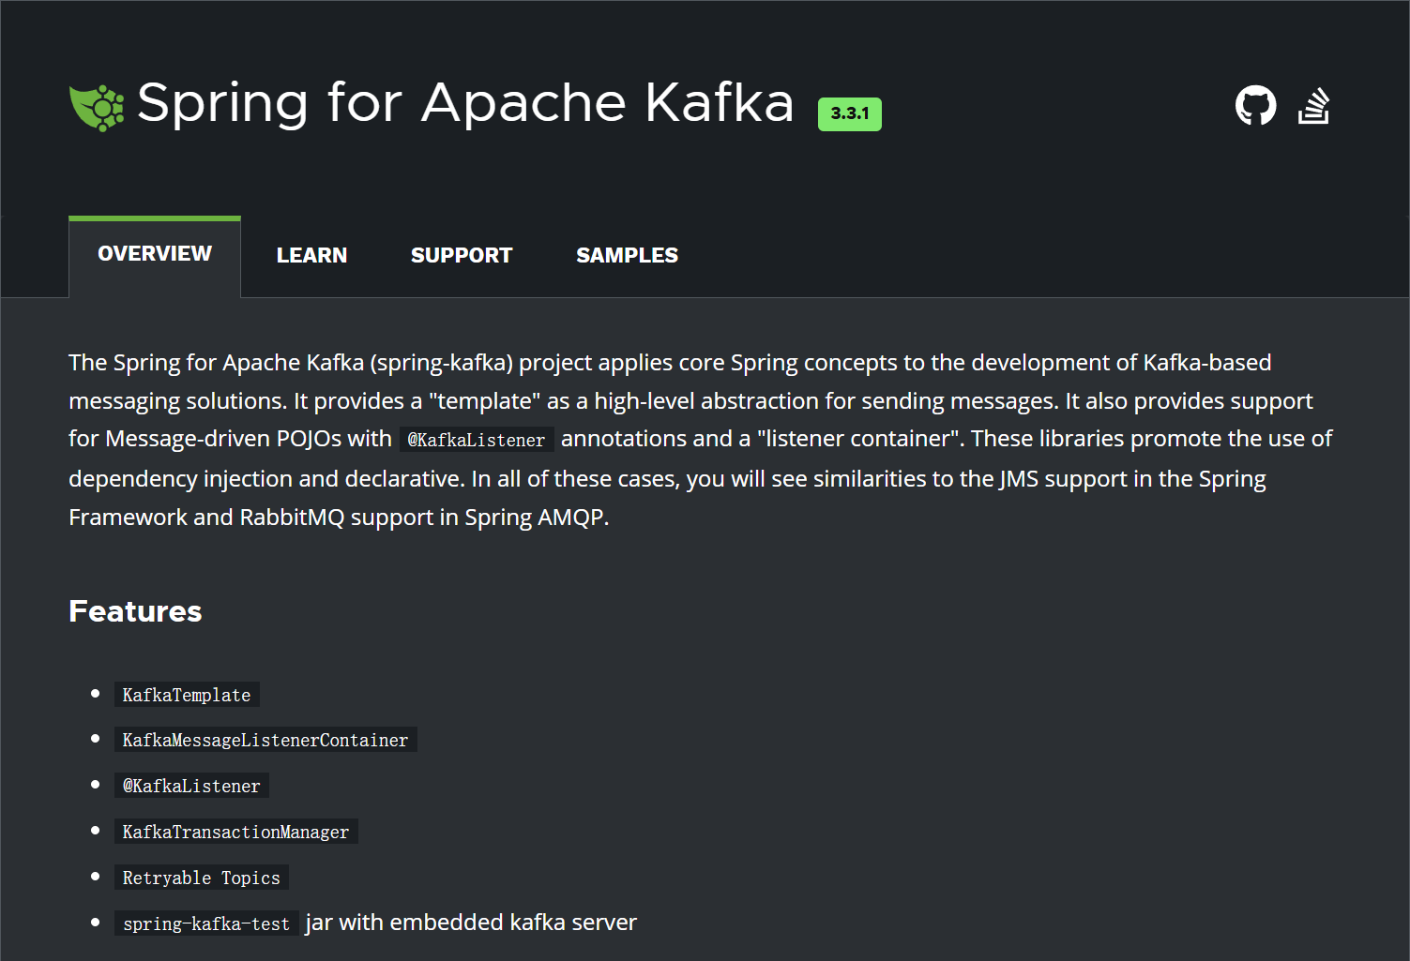Open the Stack Overflow icon link
This screenshot has width=1410, height=961.
tap(1313, 105)
